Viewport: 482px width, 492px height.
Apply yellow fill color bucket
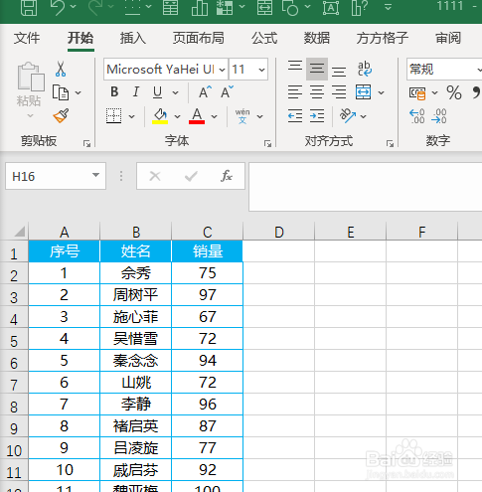click(160, 116)
